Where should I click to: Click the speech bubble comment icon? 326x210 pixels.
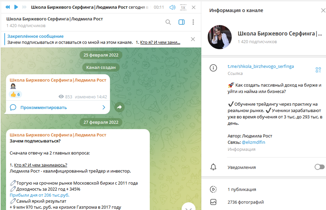point(13,107)
